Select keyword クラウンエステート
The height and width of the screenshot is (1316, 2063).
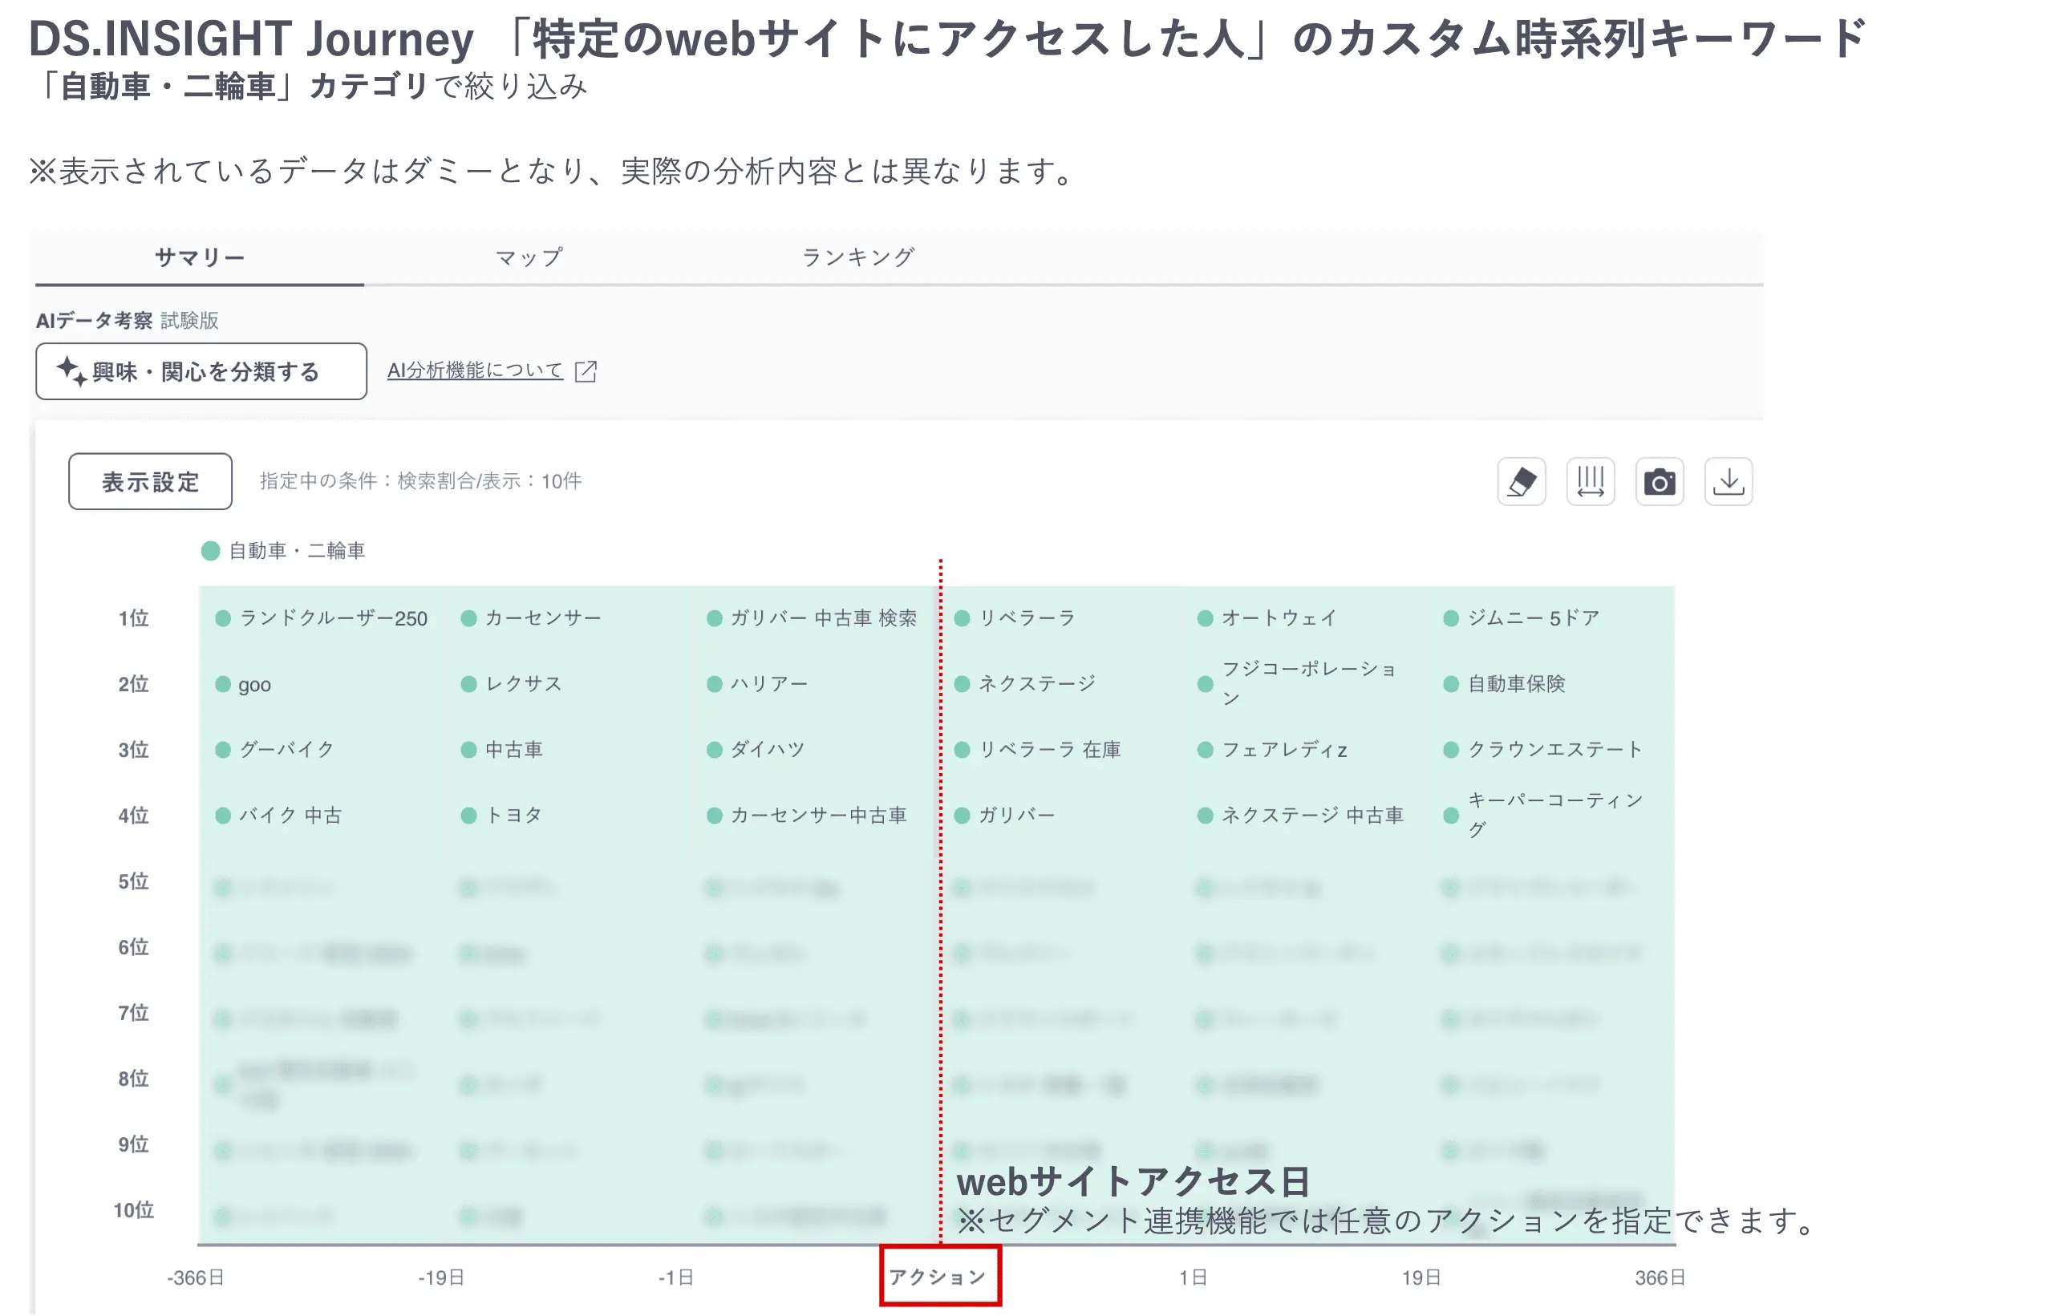pyautogui.click(x=1555, y=750)
